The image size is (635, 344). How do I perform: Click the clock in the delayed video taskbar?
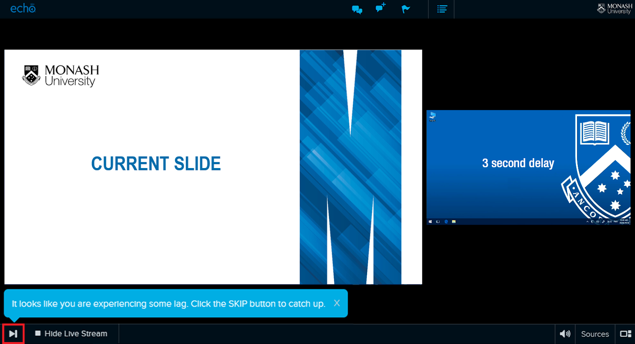(x=624, y=222)
